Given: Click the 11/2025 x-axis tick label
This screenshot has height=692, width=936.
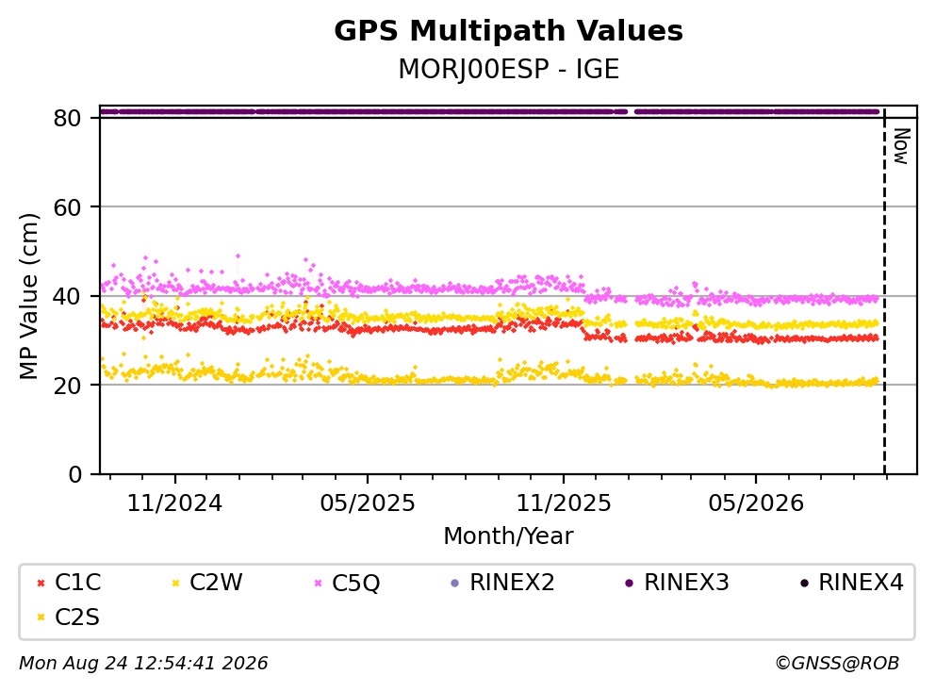Looking at the screenshot, I should 564,504.
